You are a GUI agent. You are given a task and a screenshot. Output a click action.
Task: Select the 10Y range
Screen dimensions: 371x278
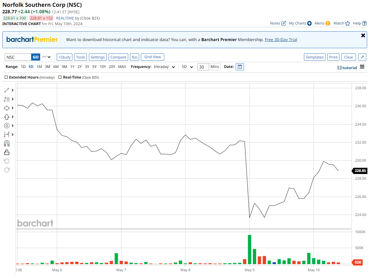(102, 67)
